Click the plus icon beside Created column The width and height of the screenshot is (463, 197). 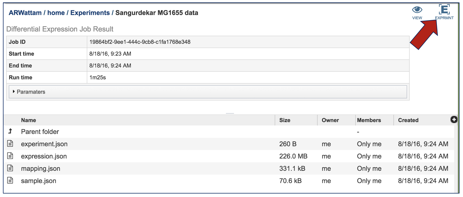(454, 119)
